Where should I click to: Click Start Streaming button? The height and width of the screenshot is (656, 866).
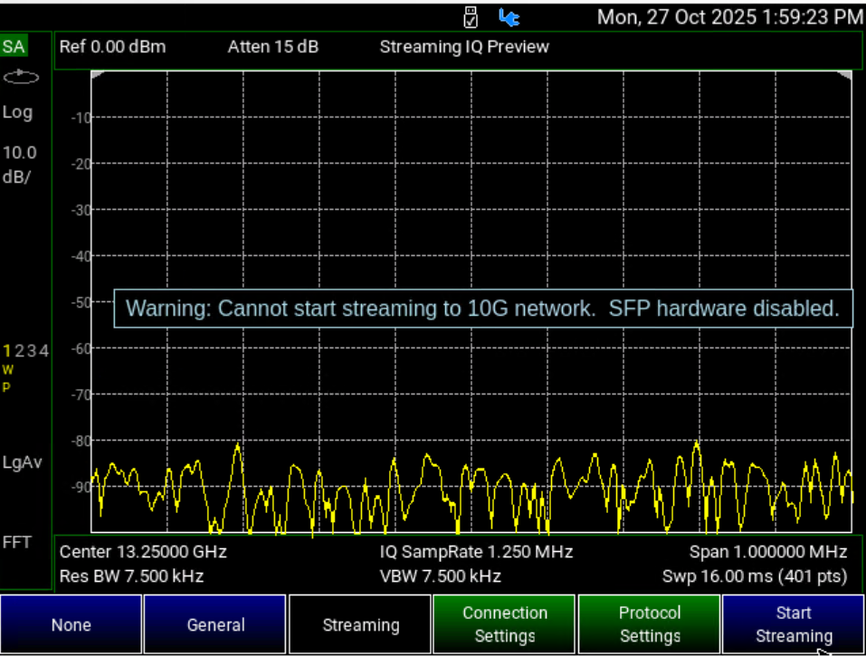[794, 624]
